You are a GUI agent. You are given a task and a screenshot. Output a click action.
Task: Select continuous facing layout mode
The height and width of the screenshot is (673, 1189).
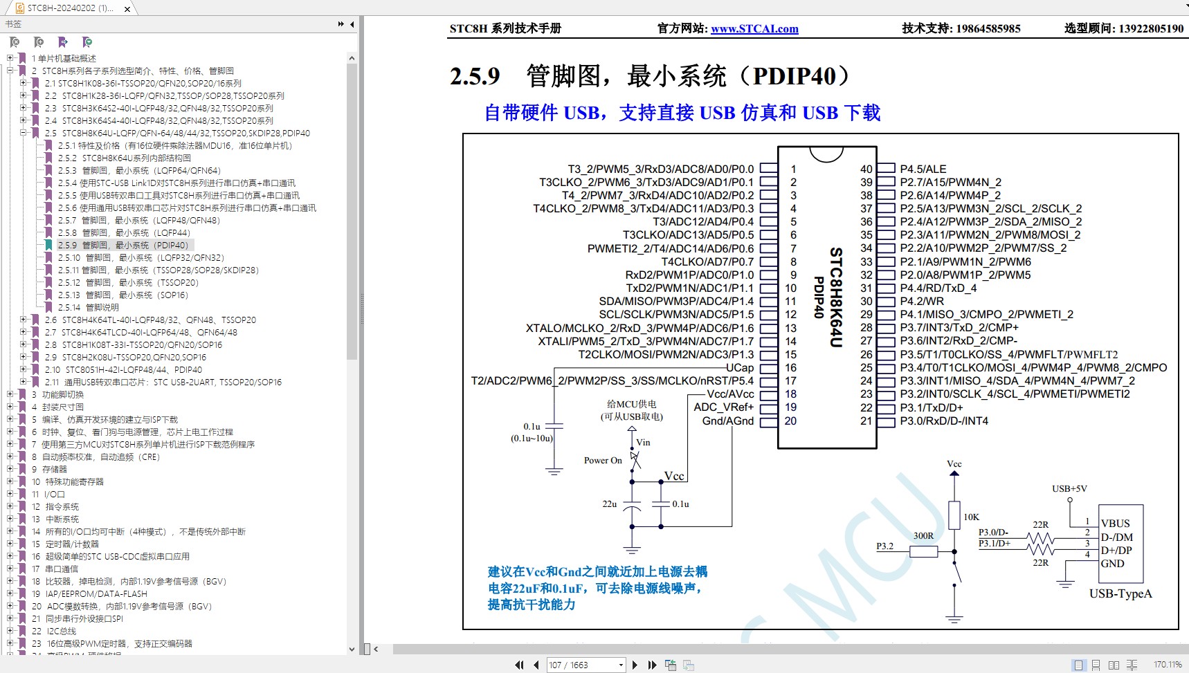(x=1132, y=665)
